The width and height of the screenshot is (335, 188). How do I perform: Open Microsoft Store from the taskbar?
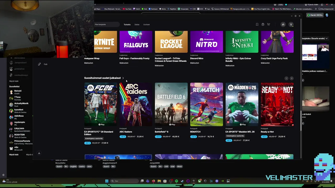point(165,181)
